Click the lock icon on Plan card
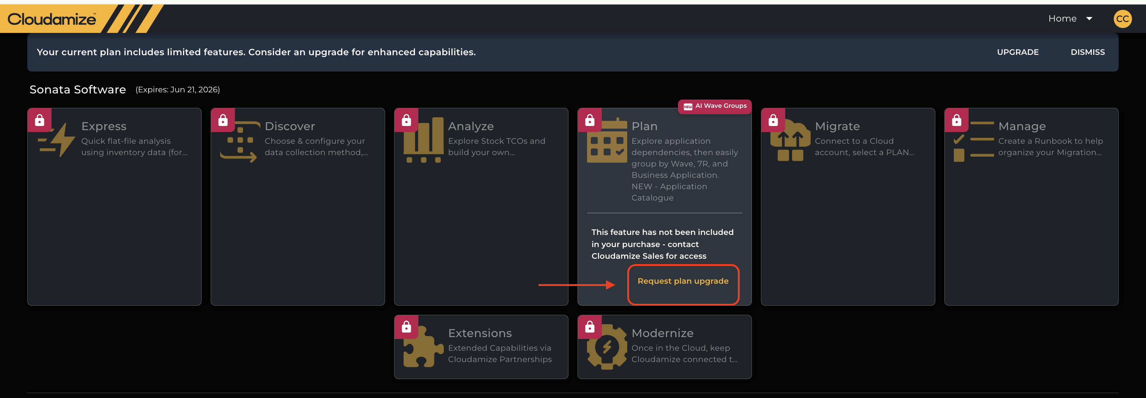The image size is (1146, 398). click(x=590, y=120)
